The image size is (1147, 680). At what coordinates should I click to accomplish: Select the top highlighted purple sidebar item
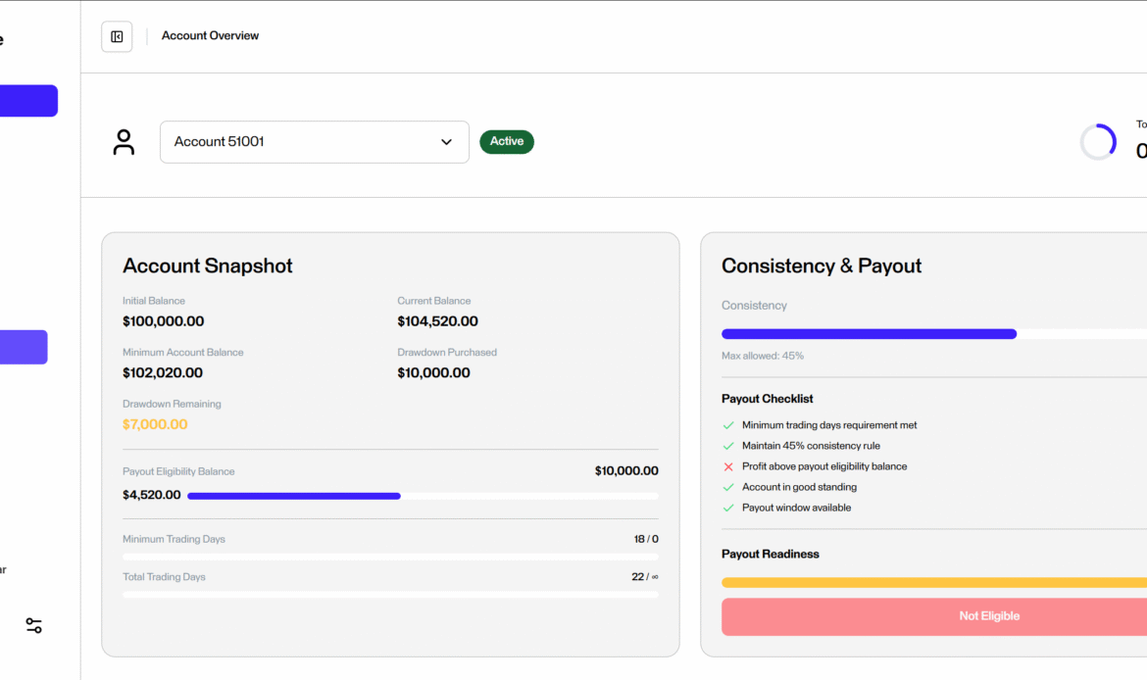pyautogui.click(x=28, y=101)
